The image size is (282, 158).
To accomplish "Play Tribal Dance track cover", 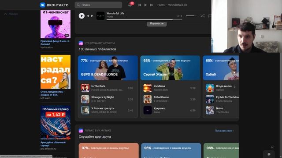I will click(x=148, y=99).
